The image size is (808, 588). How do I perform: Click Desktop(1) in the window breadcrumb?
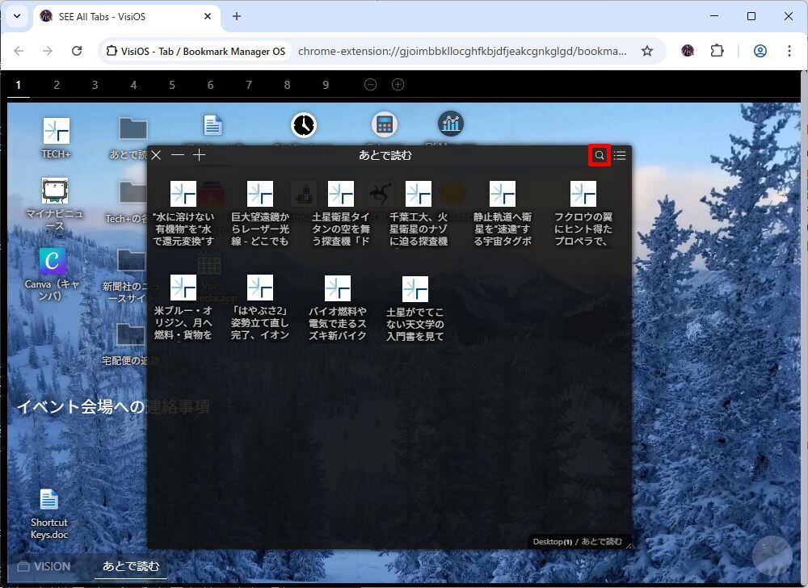[553, 542]
